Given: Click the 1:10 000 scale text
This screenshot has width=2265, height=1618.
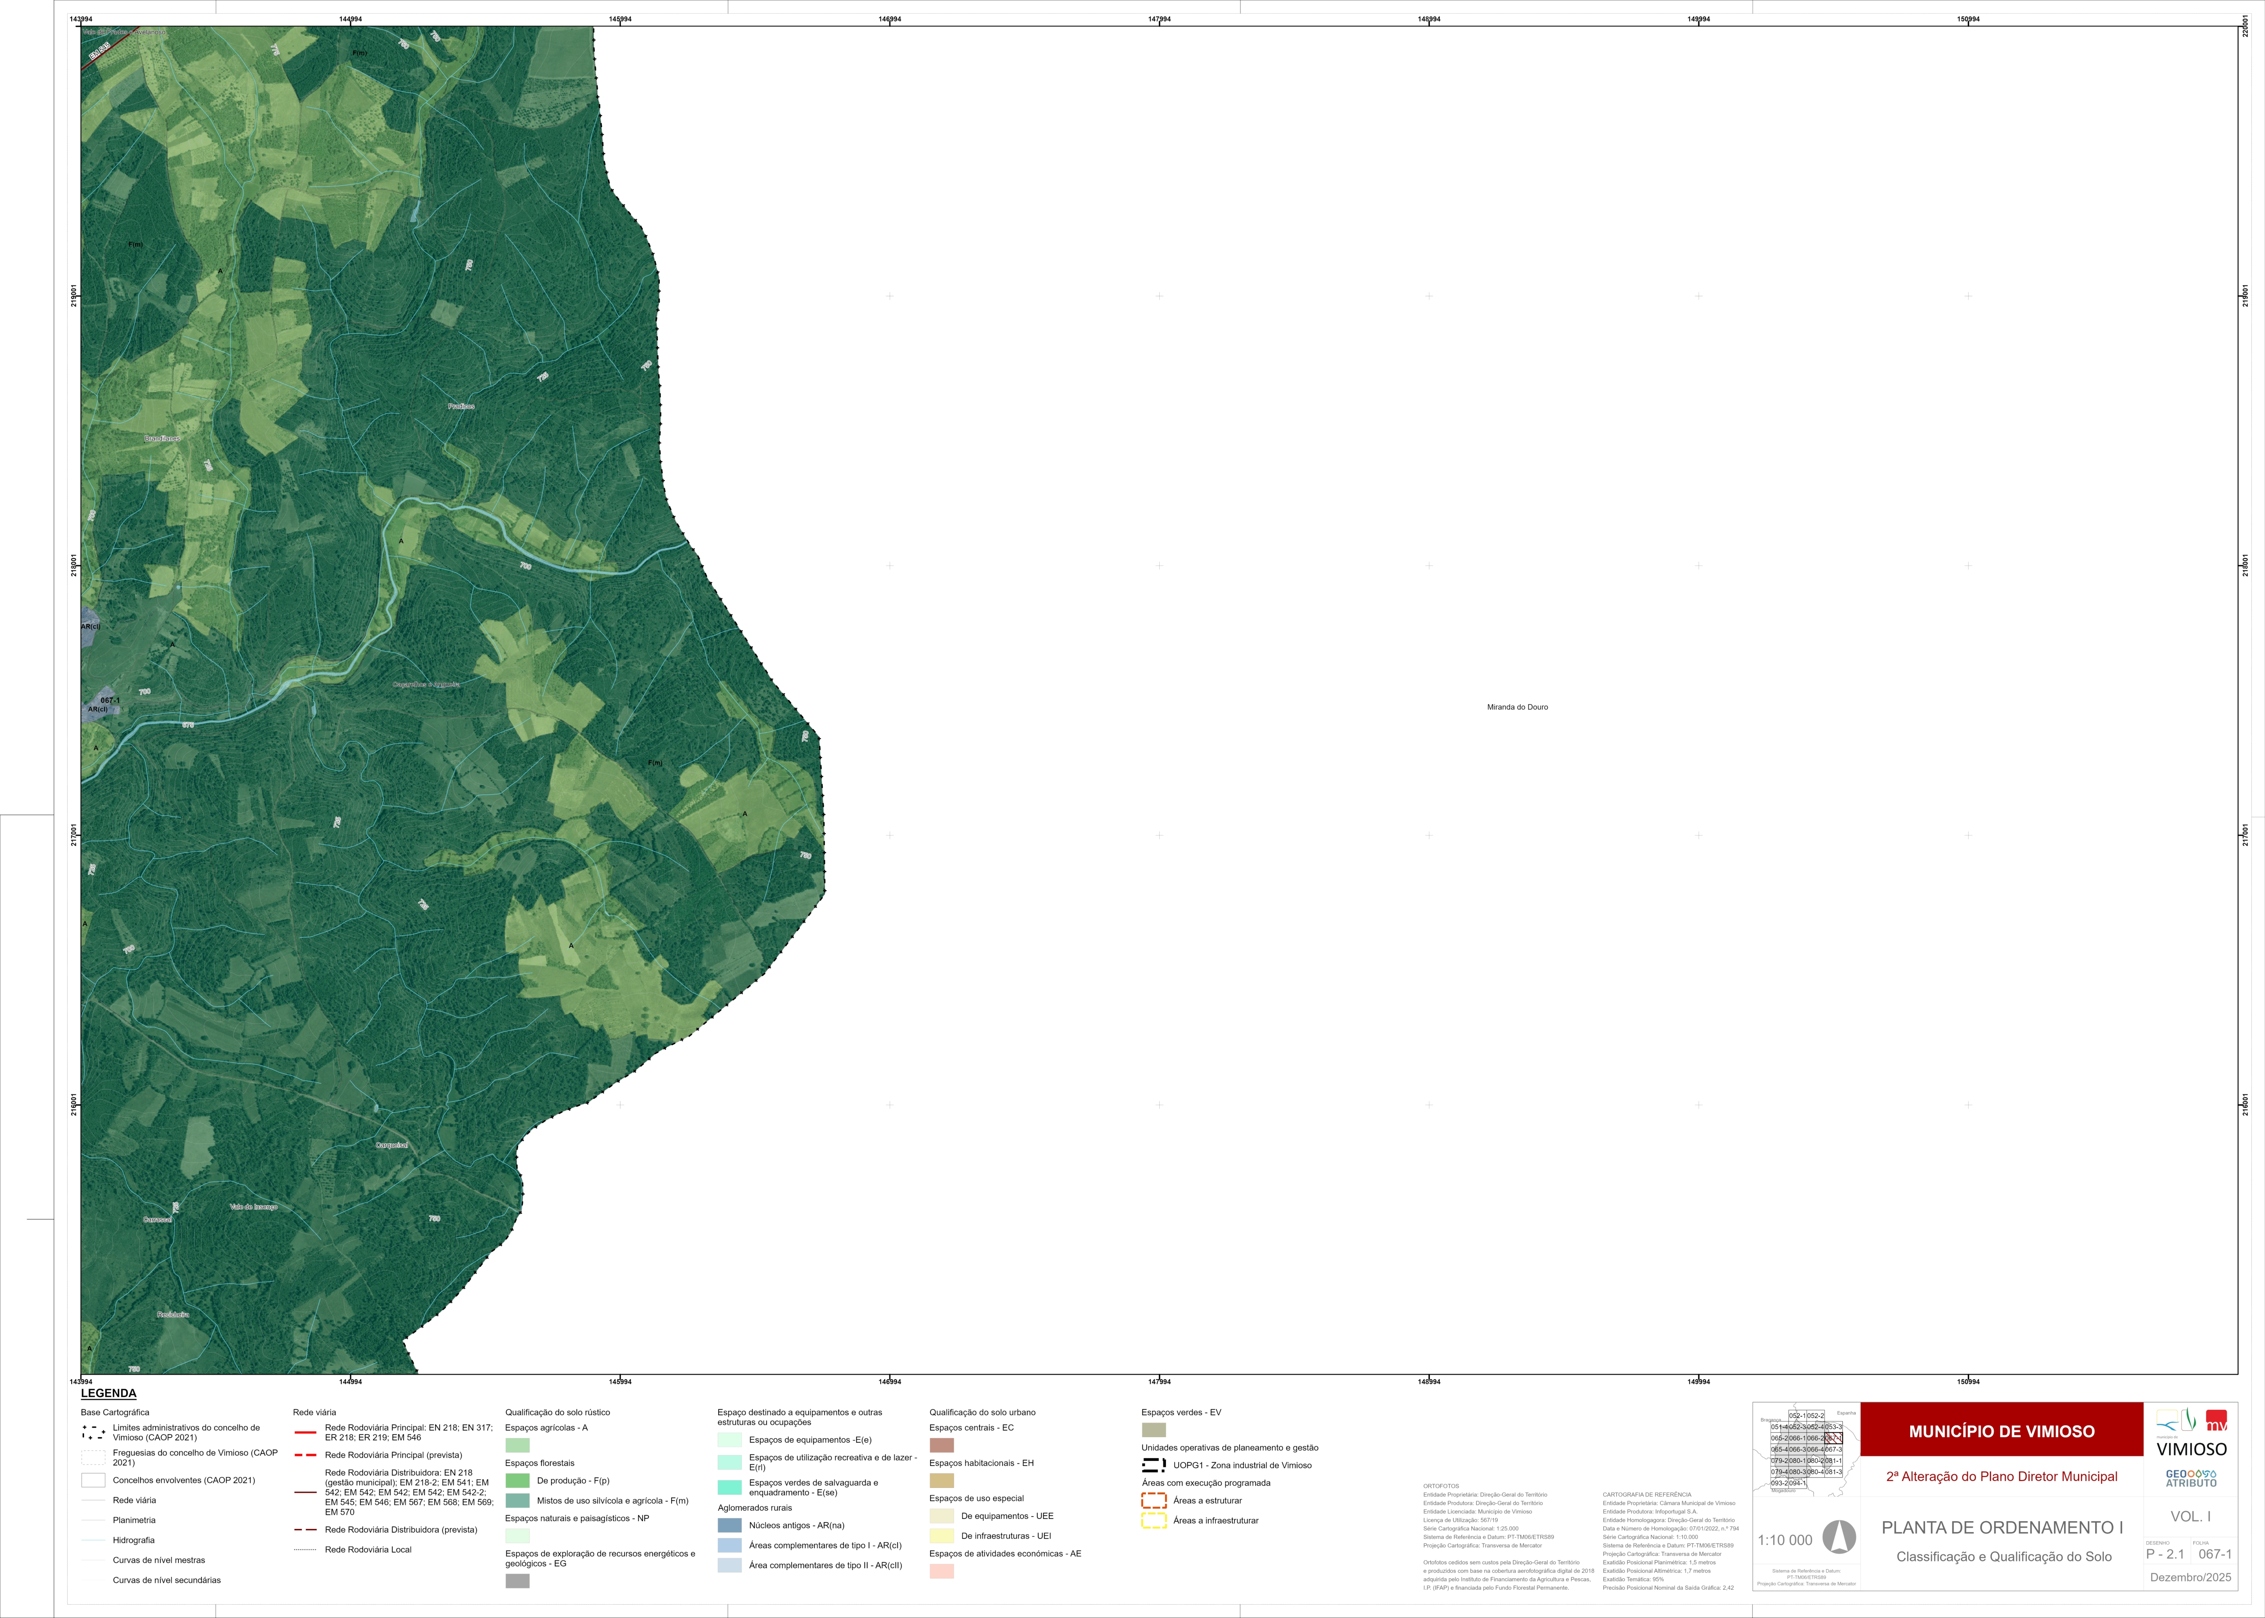Looking at the screenshot, I should pyautogui.click(x=1785, y=1540).
